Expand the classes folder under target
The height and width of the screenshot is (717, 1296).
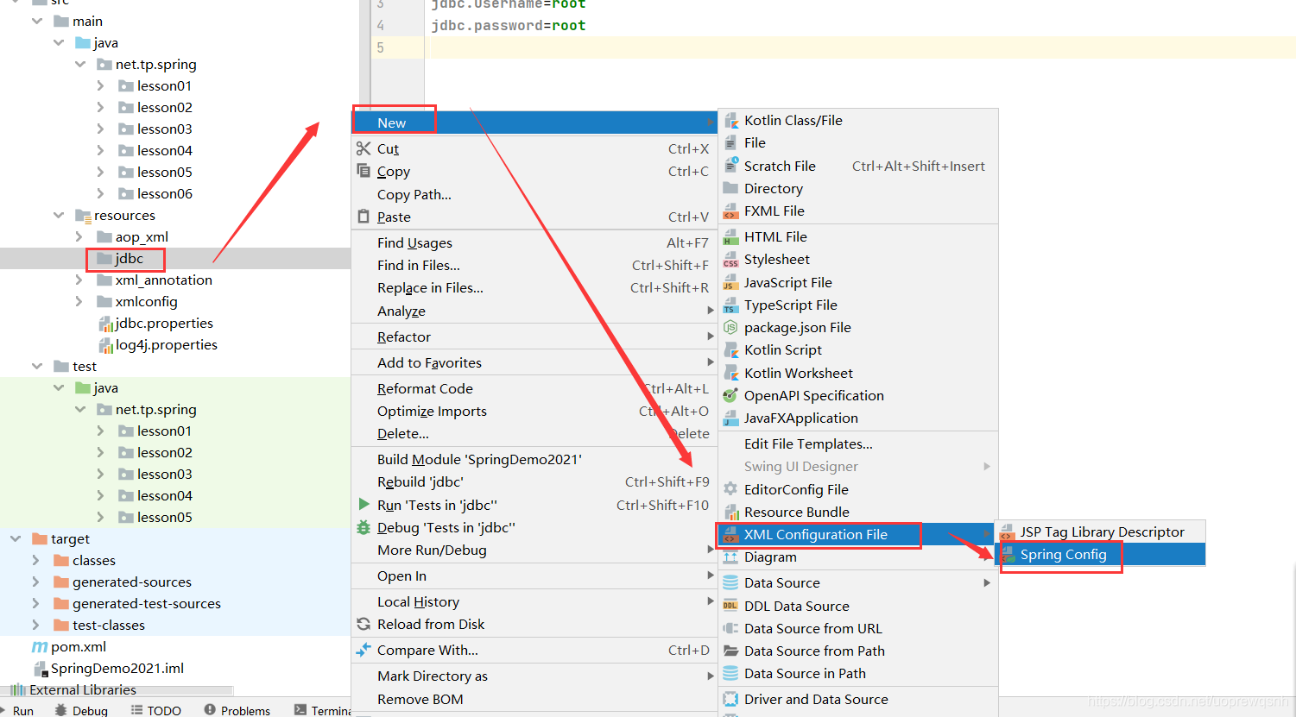[35, 560]
